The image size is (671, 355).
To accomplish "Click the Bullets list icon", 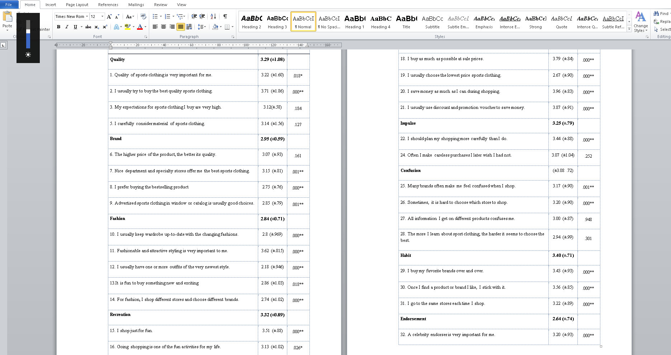I will tap(155, 16).
